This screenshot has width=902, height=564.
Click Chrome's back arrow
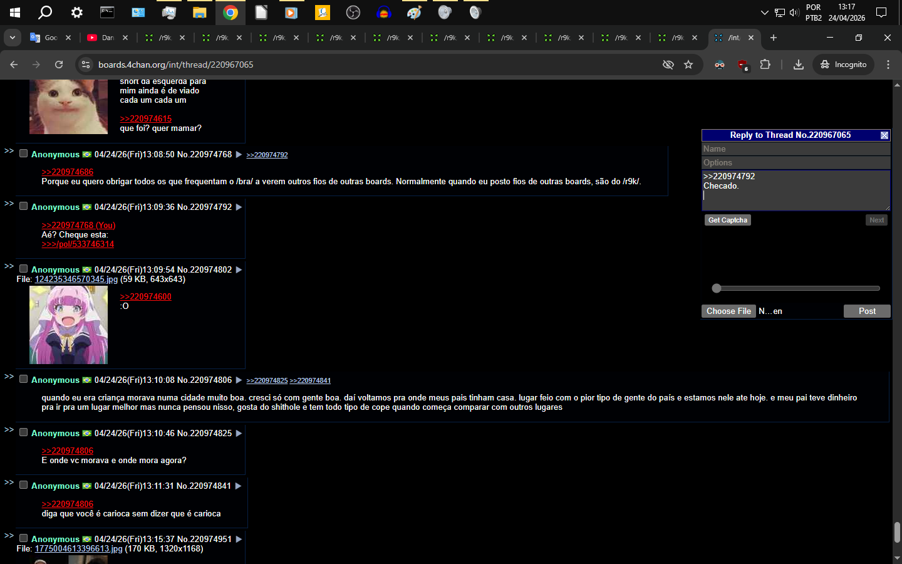point(14,65)
